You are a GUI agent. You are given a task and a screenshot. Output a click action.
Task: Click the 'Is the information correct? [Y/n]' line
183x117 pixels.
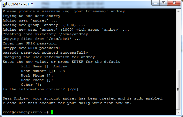(40, 89)
